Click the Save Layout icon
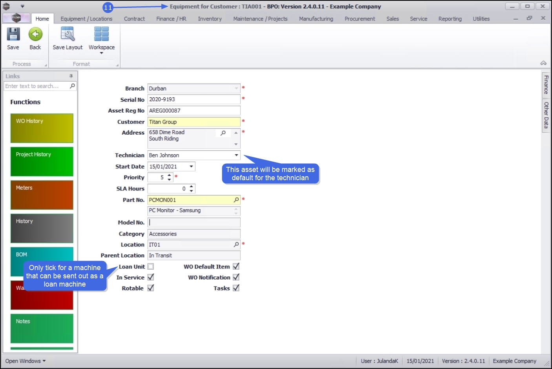This screenshot has height=369, width=552. click(68, 35)
